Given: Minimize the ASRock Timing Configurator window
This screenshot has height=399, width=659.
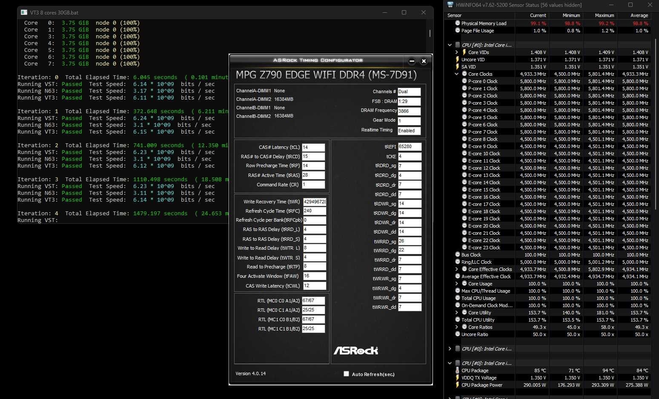Looking at the screenshot, I should coord(412,61).
